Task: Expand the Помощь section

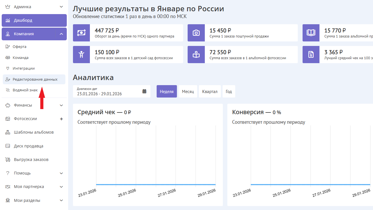Action: [61, 173]
